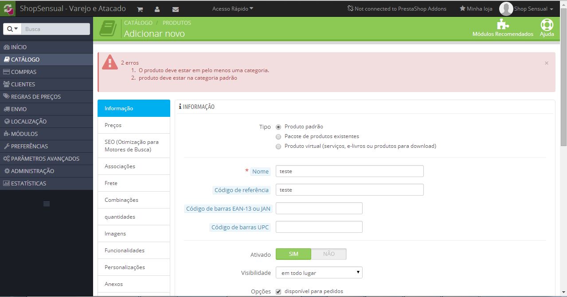Click the Shop Sensual user avatar
567x297 pixels.
(x=506, y=8)
